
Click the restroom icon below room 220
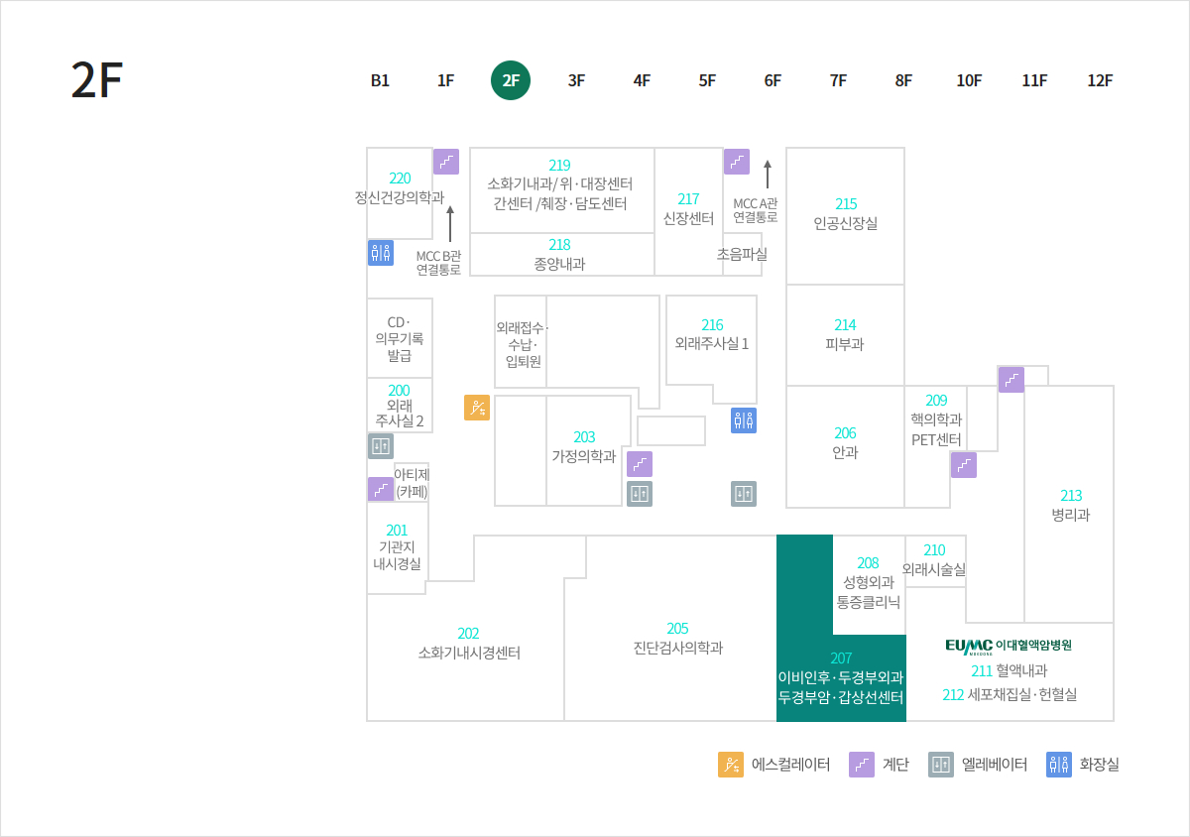pos(381,252)
